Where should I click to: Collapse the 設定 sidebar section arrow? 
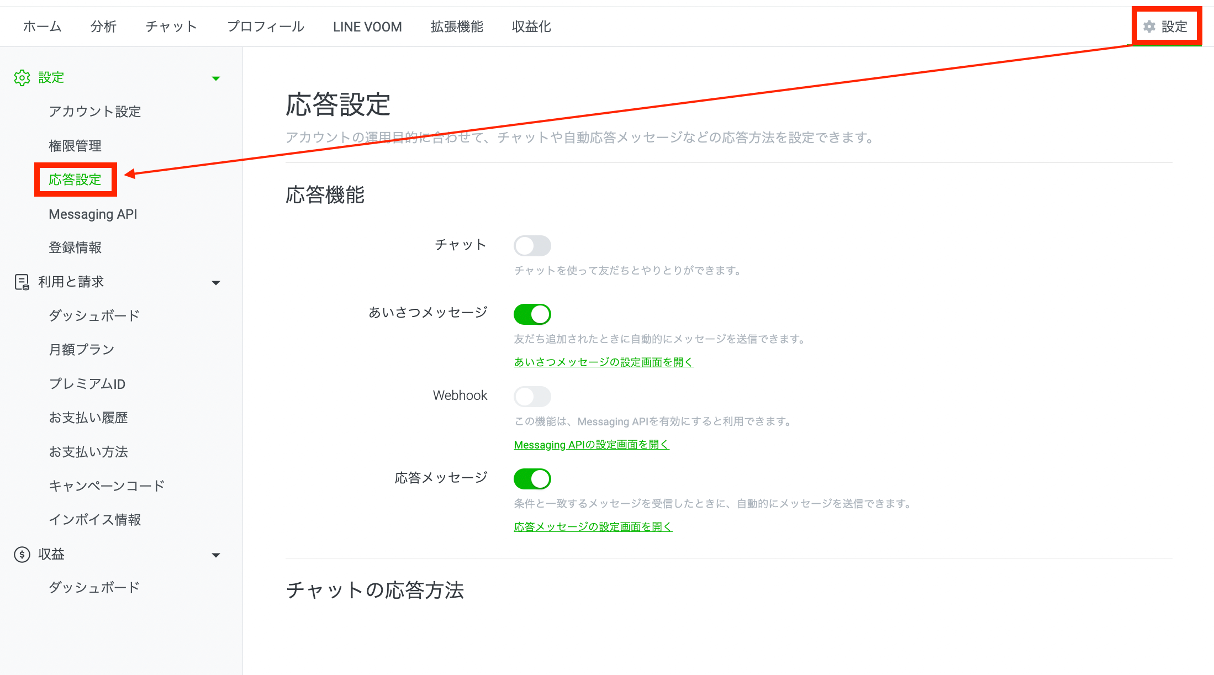pos(216,78)
